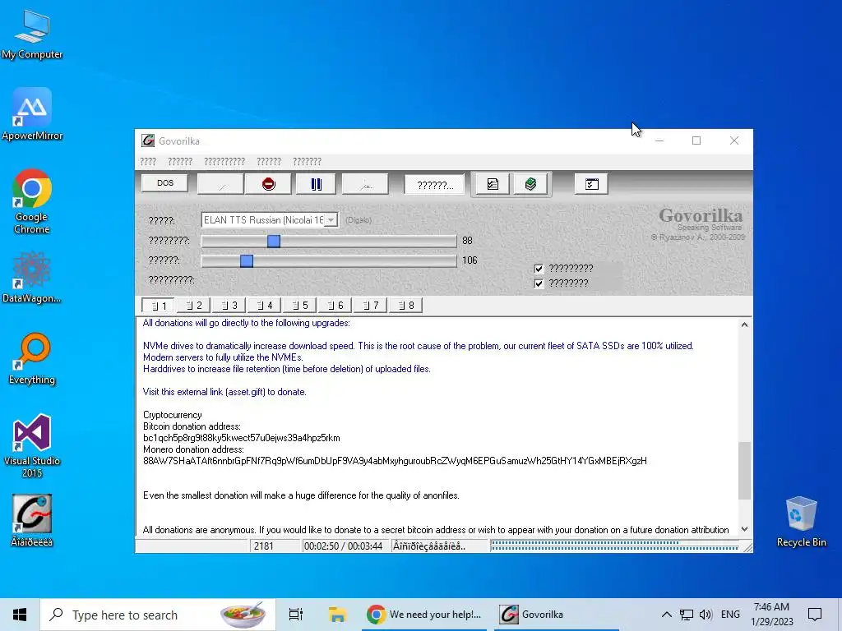The height and width of the screenshot is (631, 842).
Task: Open the green books dictionary icon
Action: 530,184
